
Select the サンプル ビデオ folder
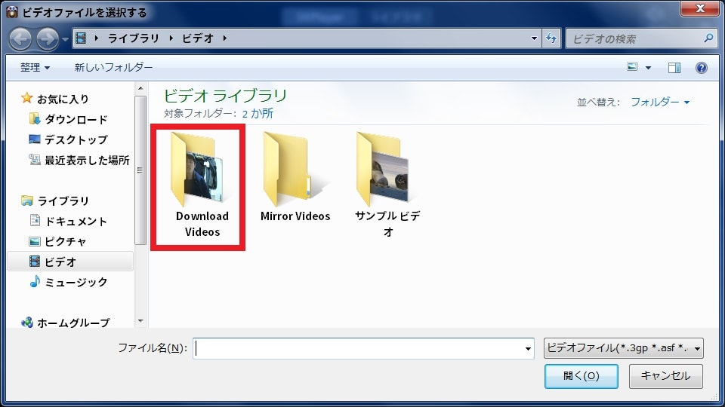[x=387, y=185]
